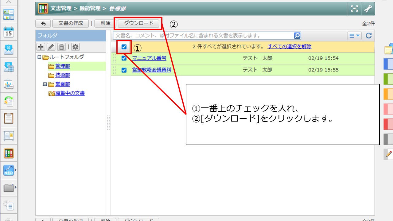Uncheck the 営業戦略会議資料 row checkbox
The image size is (393, 221).
click(124, 70)
